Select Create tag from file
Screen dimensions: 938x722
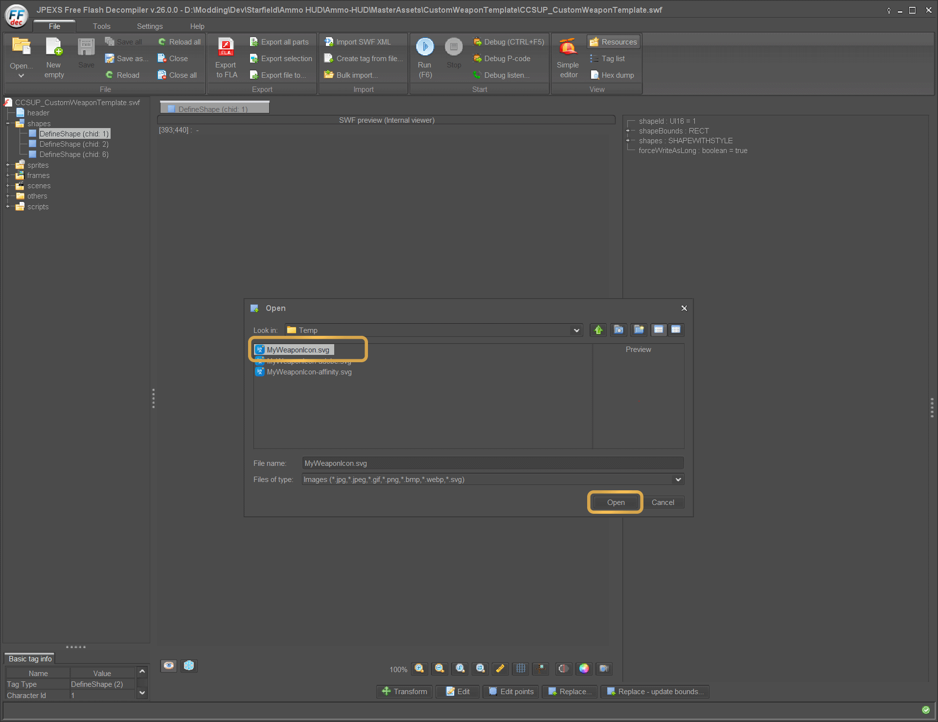point(364,59)
